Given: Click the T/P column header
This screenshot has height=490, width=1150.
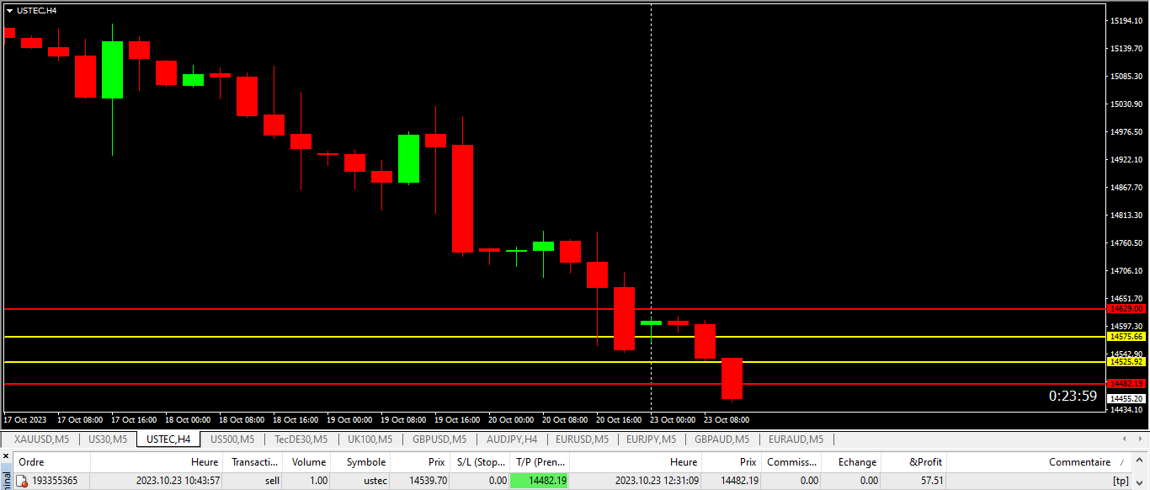Looking at the screenshot, I should click(x=540, y=462).
